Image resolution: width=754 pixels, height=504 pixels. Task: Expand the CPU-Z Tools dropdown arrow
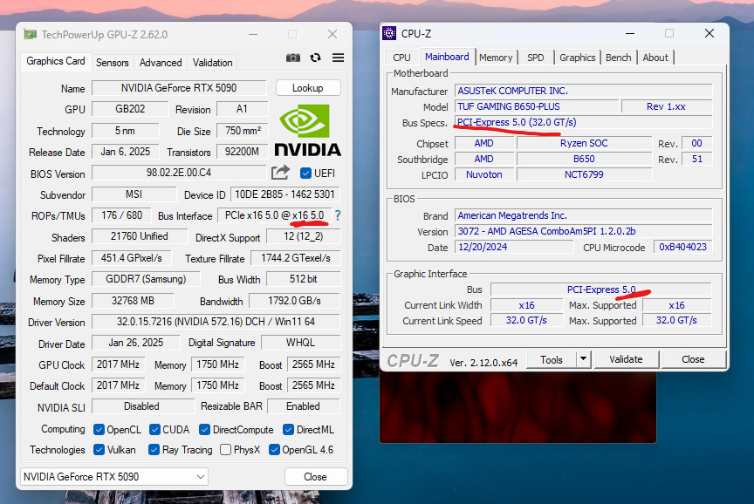tap(583, 359)
